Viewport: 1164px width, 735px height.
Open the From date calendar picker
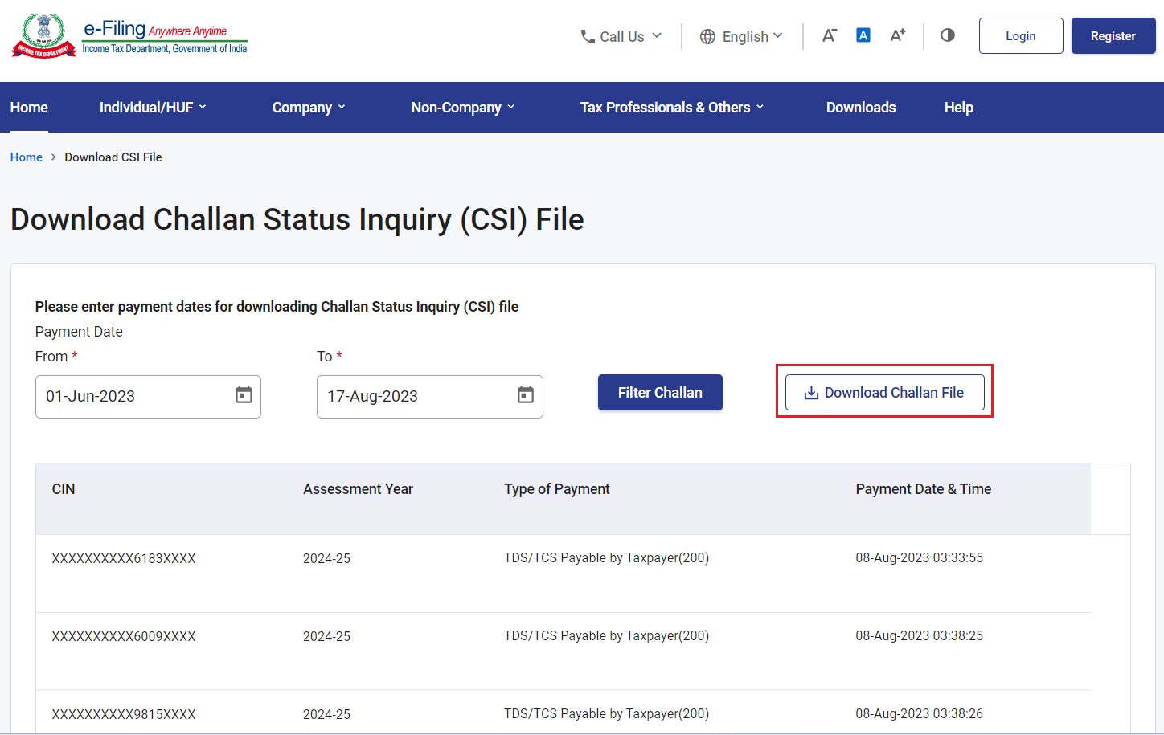(244, 395)
